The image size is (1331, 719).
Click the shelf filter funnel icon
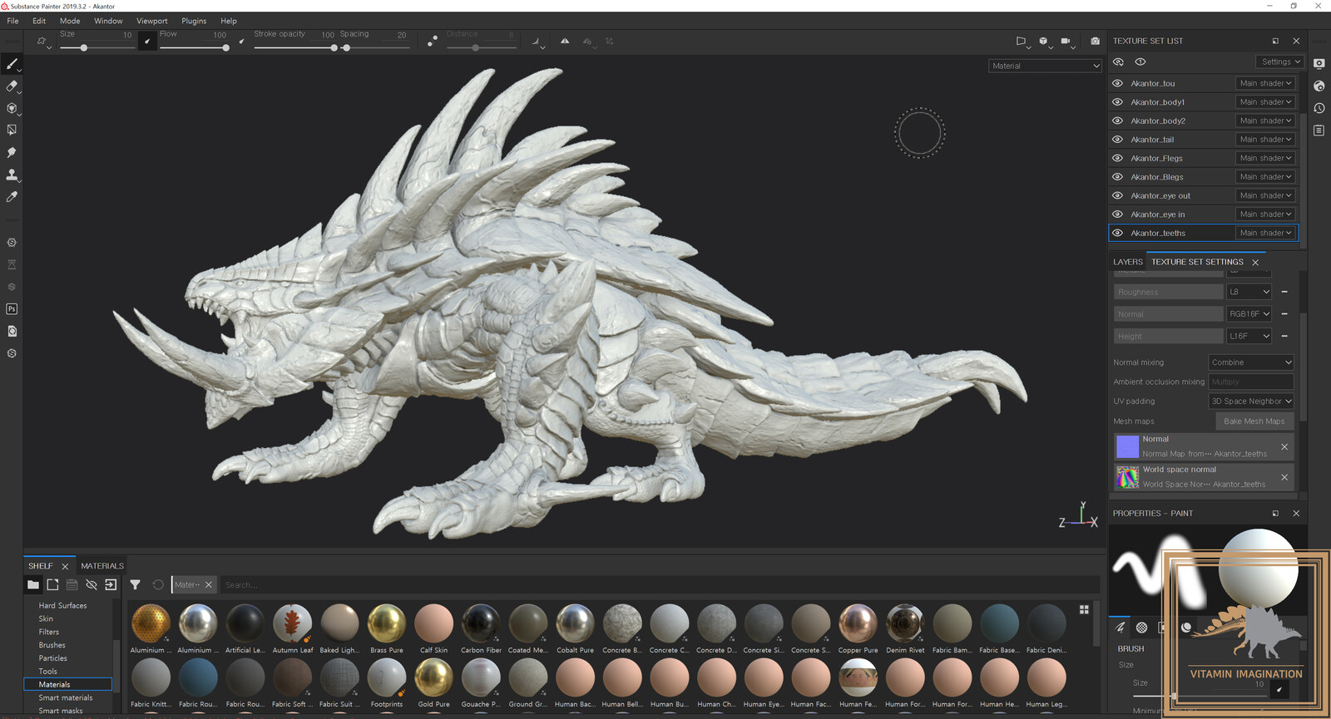pos(135,585)
